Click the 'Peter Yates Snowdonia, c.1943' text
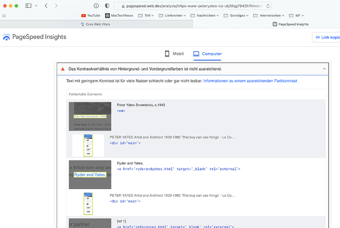This screenshot has width=340, height=228. tap(141, 105)
